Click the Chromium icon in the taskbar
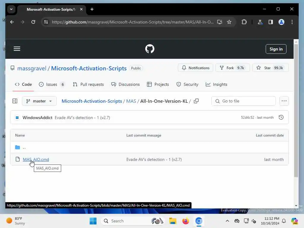Screen dimensions: 304x228 (x=199, y=221)
